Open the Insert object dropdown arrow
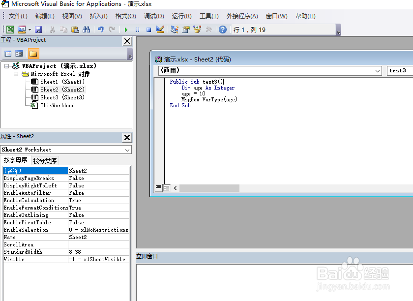The width and height of the screenshot is (413, 301). (29, 30)
